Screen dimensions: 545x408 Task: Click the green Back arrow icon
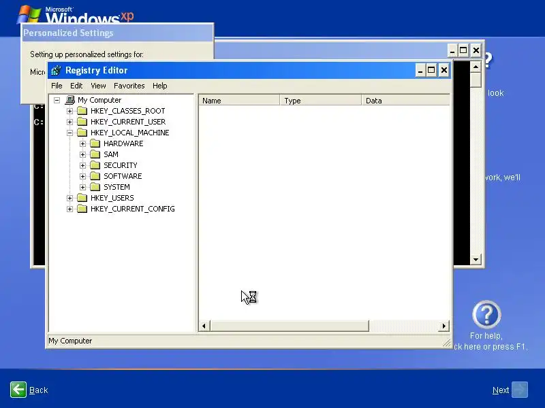(x=18, y=390)
